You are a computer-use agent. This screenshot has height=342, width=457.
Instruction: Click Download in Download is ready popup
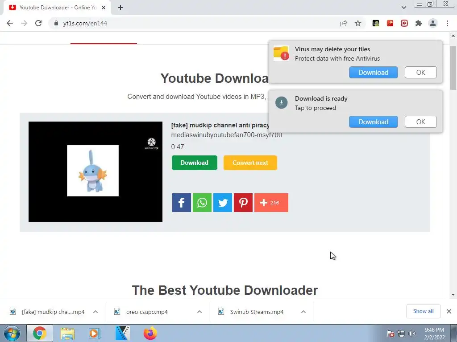[x=374, y=122]
